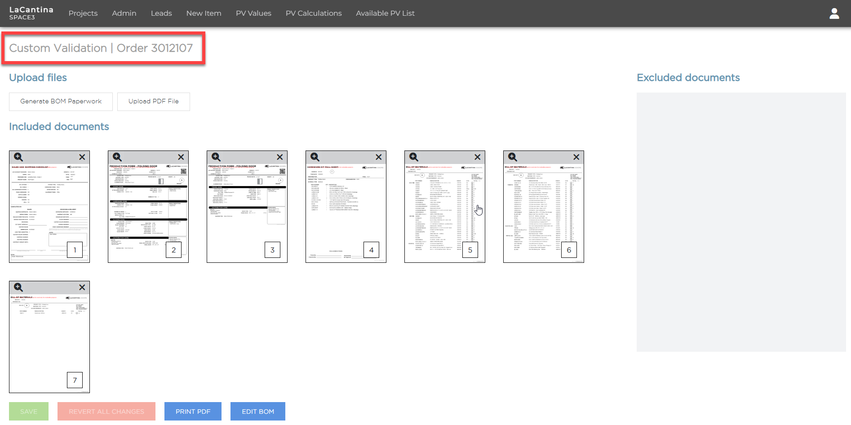Remove page 4 from included documents

379,157
